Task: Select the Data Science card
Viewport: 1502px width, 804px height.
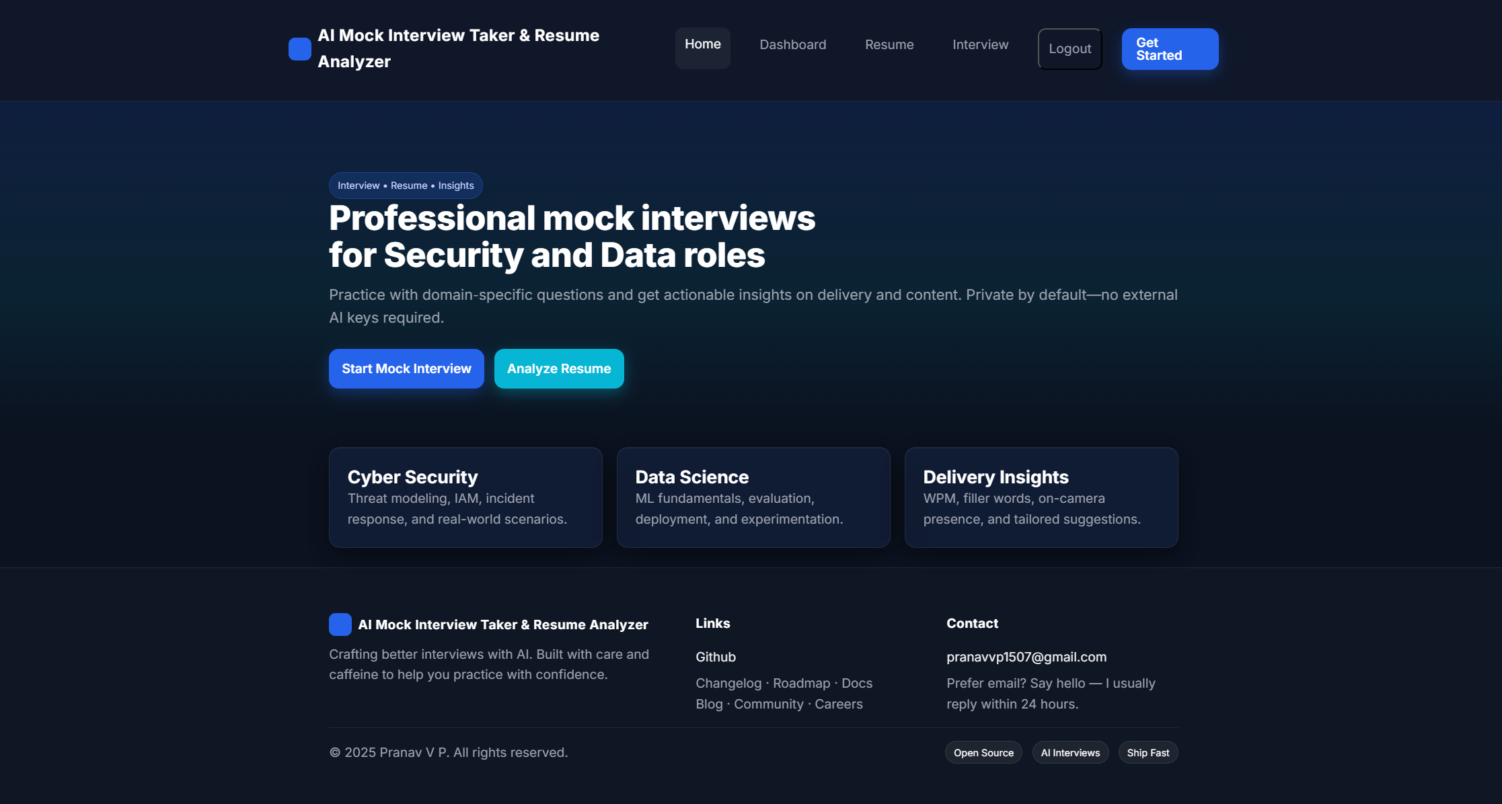Action: point(753,497)
